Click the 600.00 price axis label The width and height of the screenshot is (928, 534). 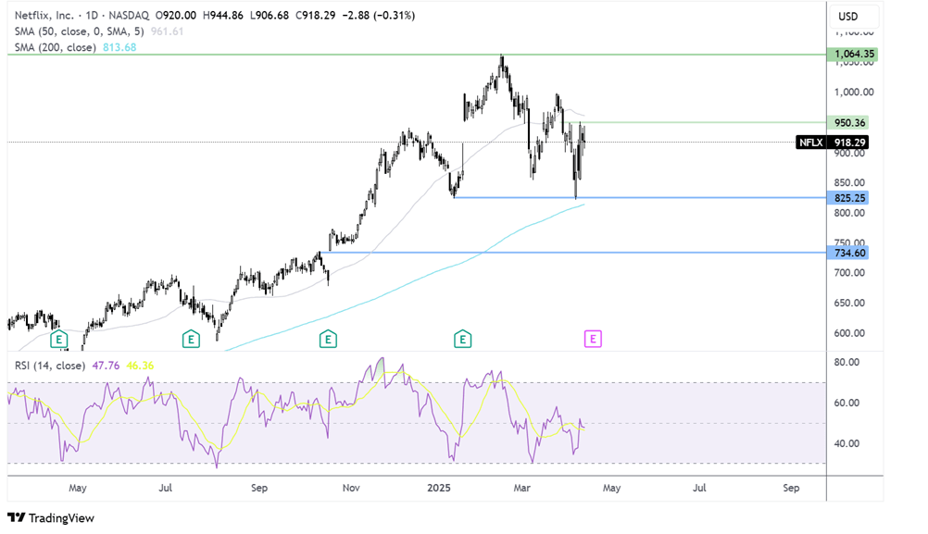click(x=849, y=333)
